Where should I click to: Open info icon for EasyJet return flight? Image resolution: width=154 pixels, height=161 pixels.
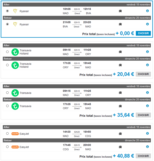[x=147, y=147]
